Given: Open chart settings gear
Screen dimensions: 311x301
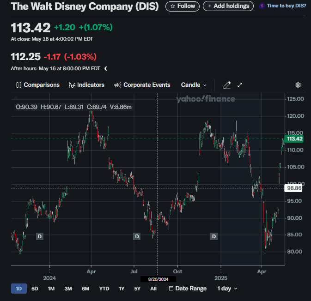Looking at the screenshot, I should pyautogui.click(x=298, y=85).
